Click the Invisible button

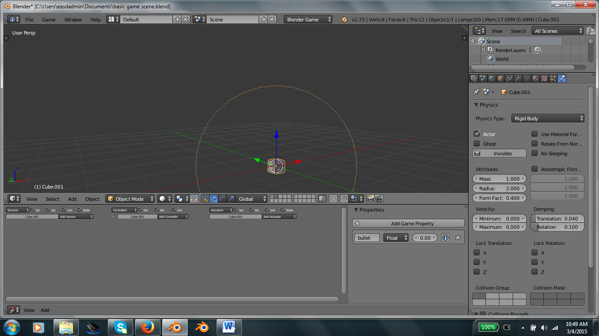tap(499, 153)
